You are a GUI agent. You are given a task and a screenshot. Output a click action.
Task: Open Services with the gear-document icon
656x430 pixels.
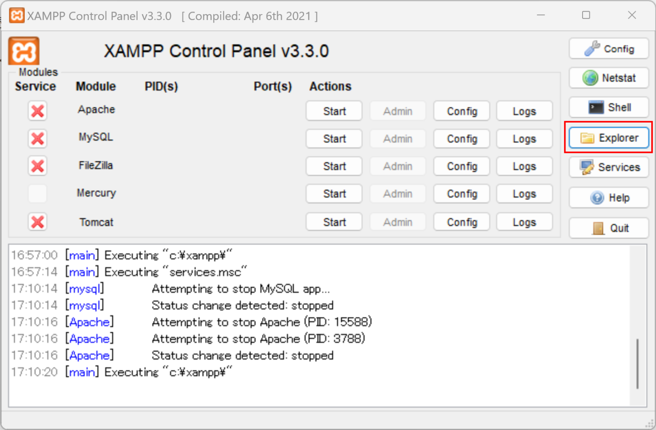[586, 167]
